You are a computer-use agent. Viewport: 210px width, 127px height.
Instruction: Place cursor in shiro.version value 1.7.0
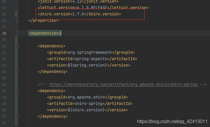coord(78,14)
